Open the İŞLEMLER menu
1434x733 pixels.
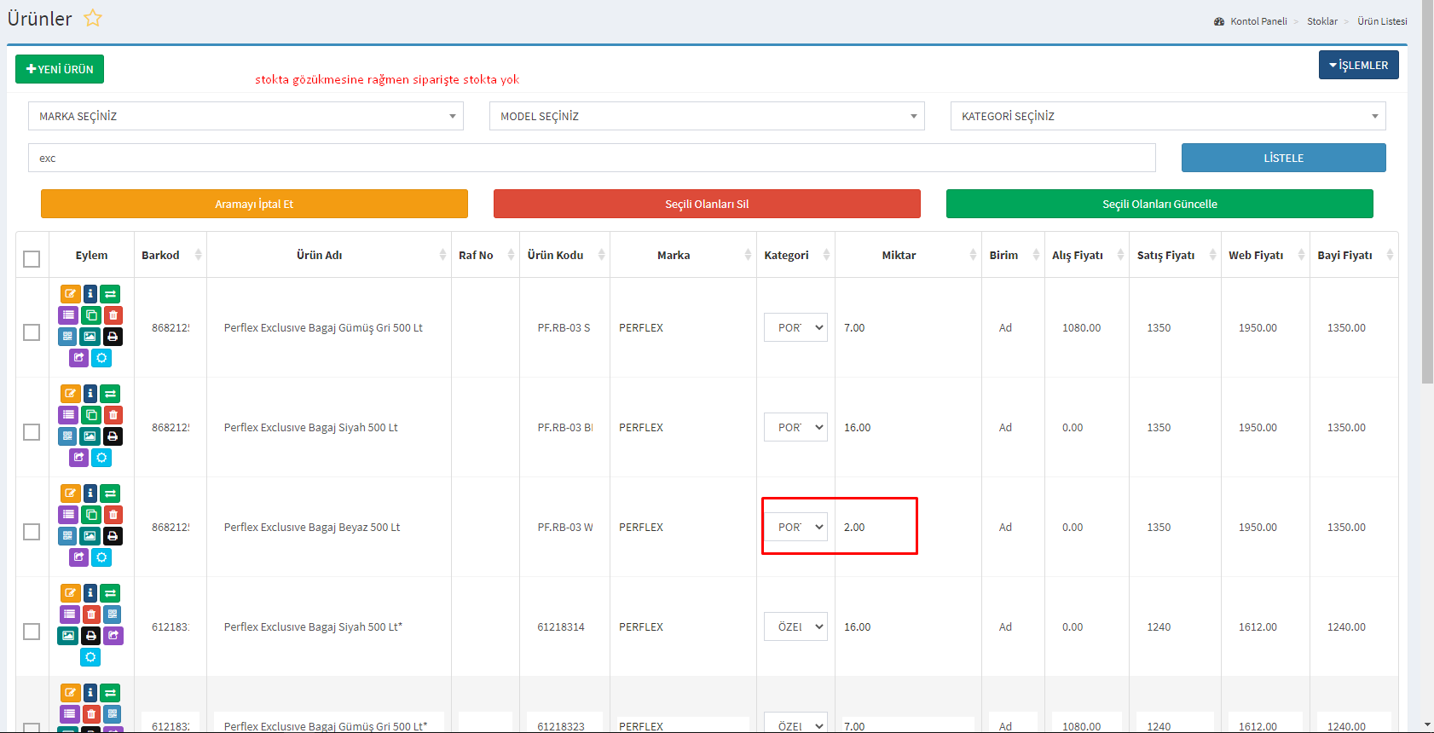click(1358, 66)
